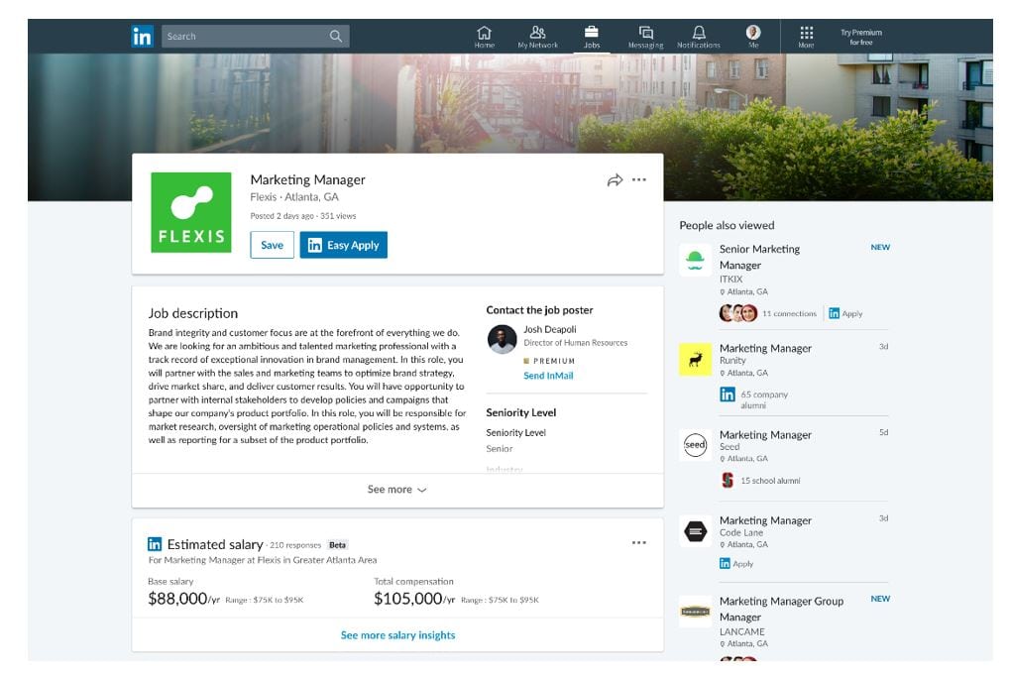1010x678 pixels.
Task: Send InMail to Josh Deapoli
Action: pyautogui.click(x=548, y=376)
